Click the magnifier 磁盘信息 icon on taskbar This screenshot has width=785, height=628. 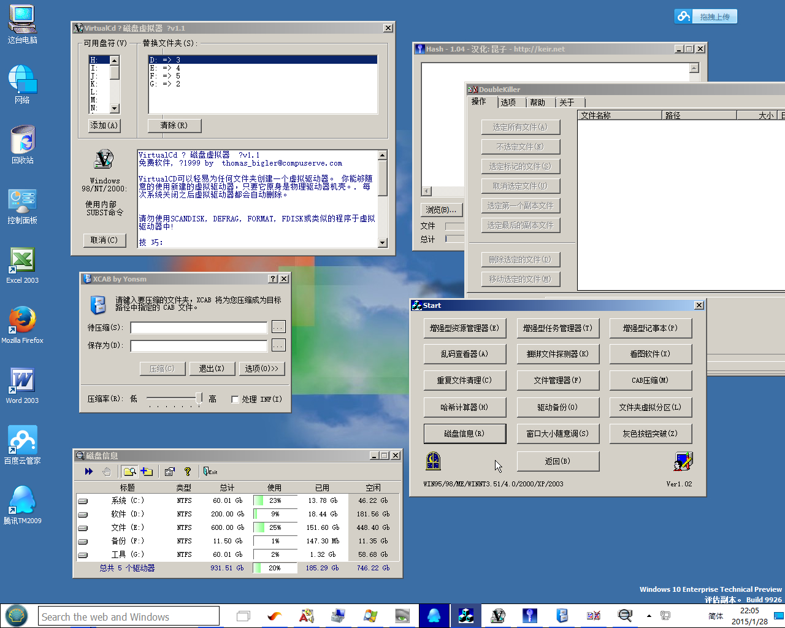(625, 616)
